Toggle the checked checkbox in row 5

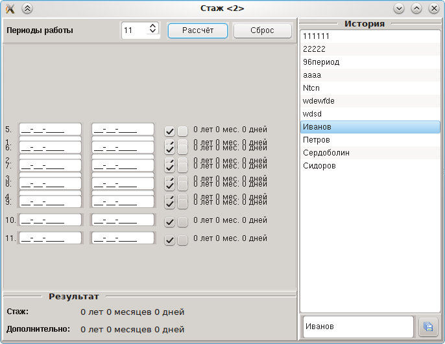(x=170, y=131)
